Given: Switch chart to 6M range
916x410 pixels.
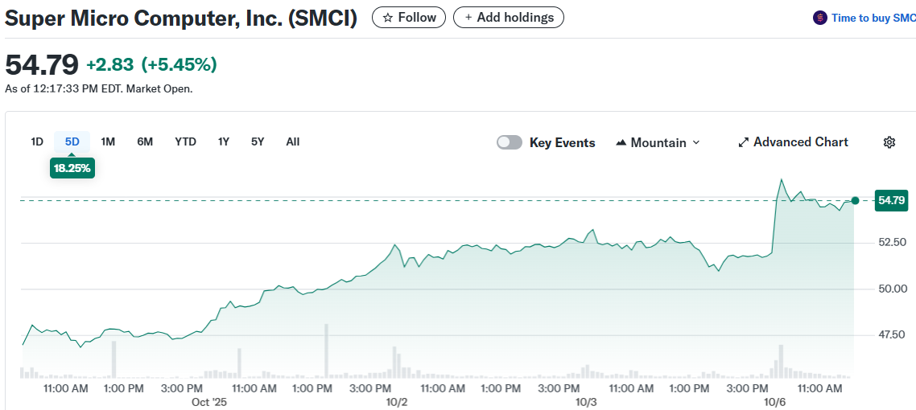Looking at the screenshot, I should [145, 141].
